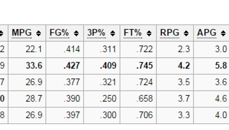The image size is (229, 130).
Task: Sort by rebounds using RPG arrows
Action: [x=186, y=34]
